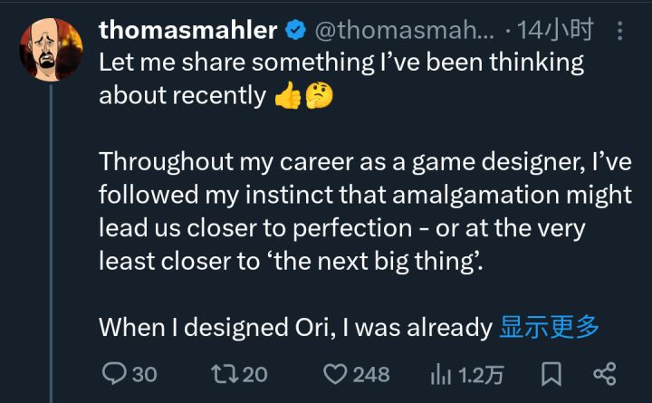Click the like count 248
Image resolution: width=652 pixels, height=403 pixels.
click(x=370, y=374)
